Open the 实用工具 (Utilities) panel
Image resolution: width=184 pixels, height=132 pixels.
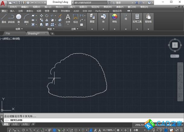(x=137, y=18)
